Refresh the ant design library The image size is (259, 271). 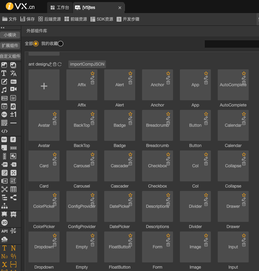tap(60, 64)
